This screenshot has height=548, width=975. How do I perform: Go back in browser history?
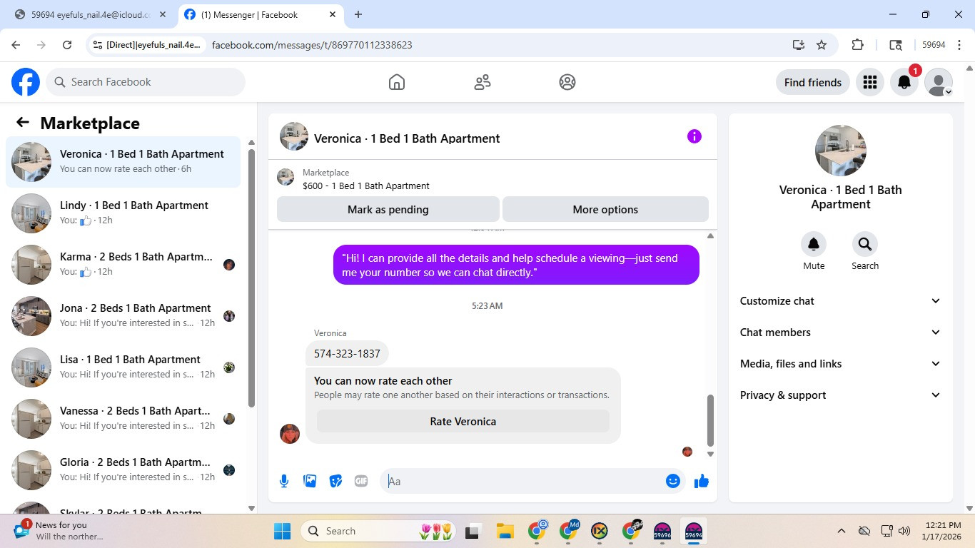click(16, 45)
